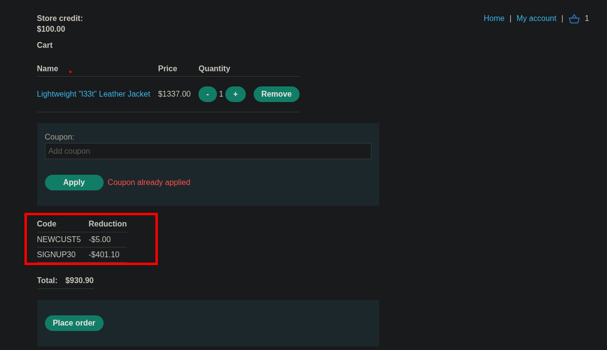Click the NEWCUST5 coupon code row

[59, 240]
